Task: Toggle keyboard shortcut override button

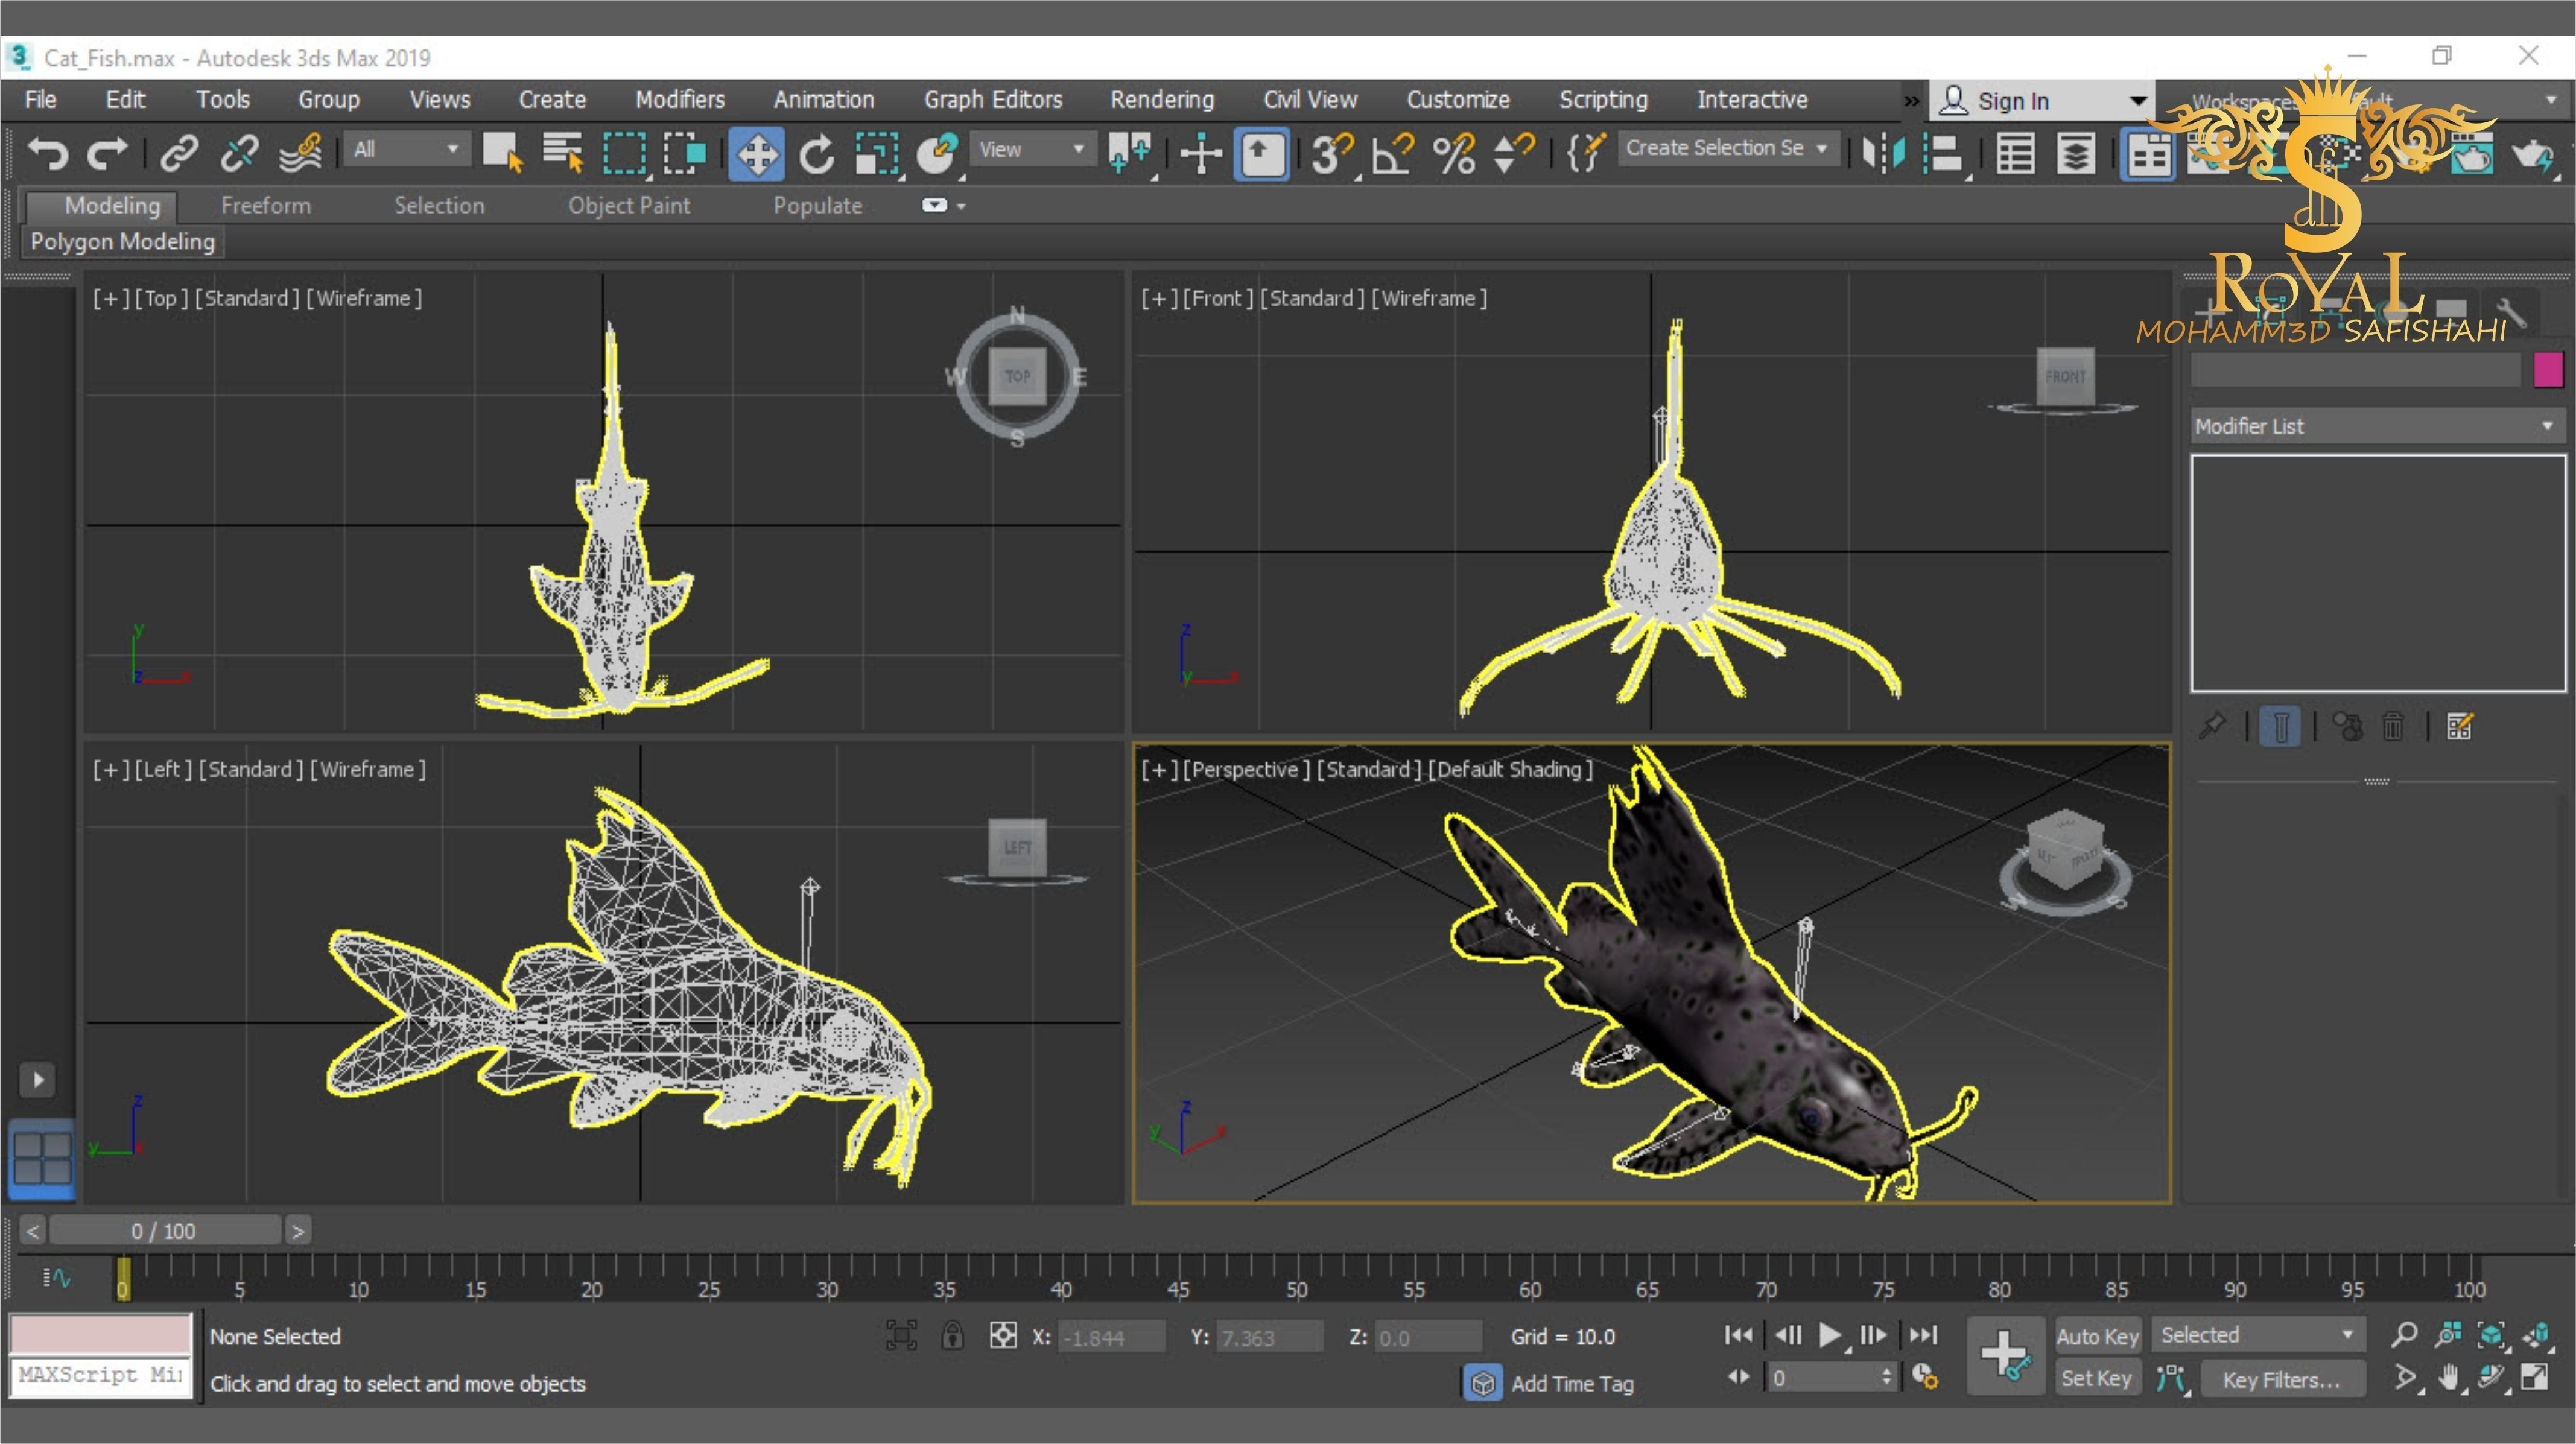Action: point(1262,154)
